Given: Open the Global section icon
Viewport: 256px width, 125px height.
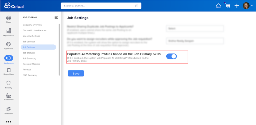Looking at the screenshot, I should pos(9,18).
